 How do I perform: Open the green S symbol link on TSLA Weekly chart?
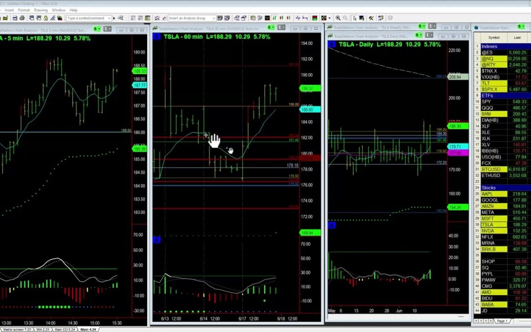[422, 26]
